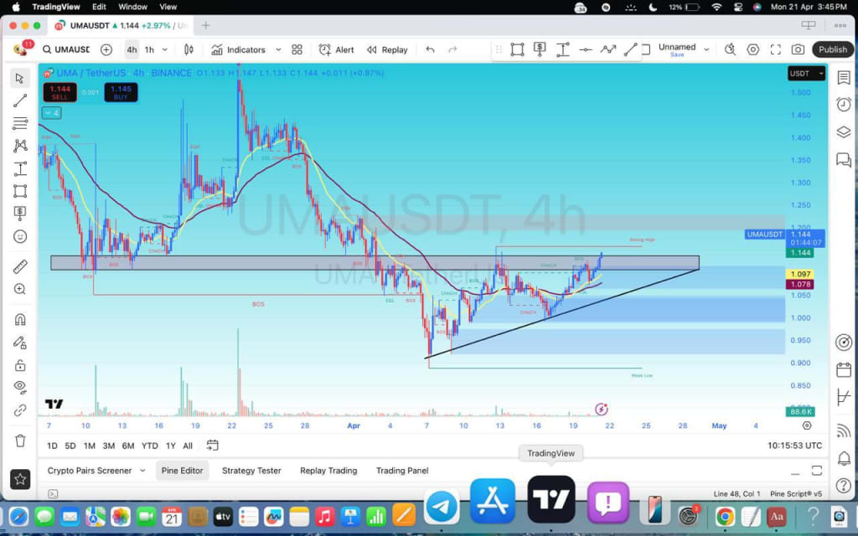Undo the last chart action
The width and height of the screenshot is (858, 536).
click(430, 49)
